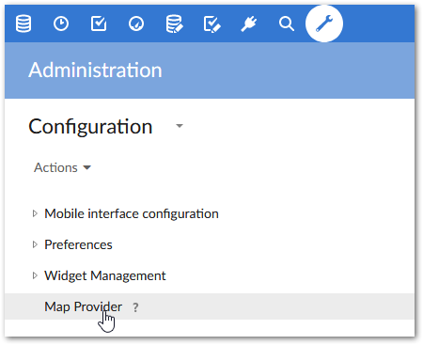Select the plug connector icon

click(x=249, y=24)
